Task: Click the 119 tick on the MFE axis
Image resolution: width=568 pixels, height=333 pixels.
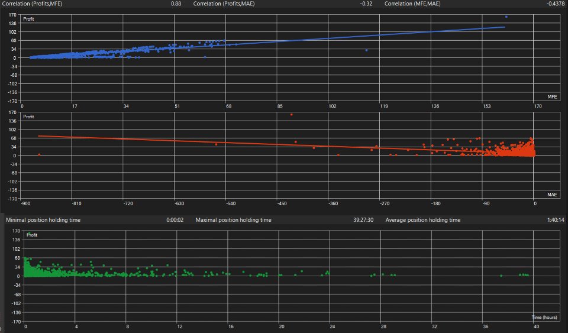Action: coord(383,106)
